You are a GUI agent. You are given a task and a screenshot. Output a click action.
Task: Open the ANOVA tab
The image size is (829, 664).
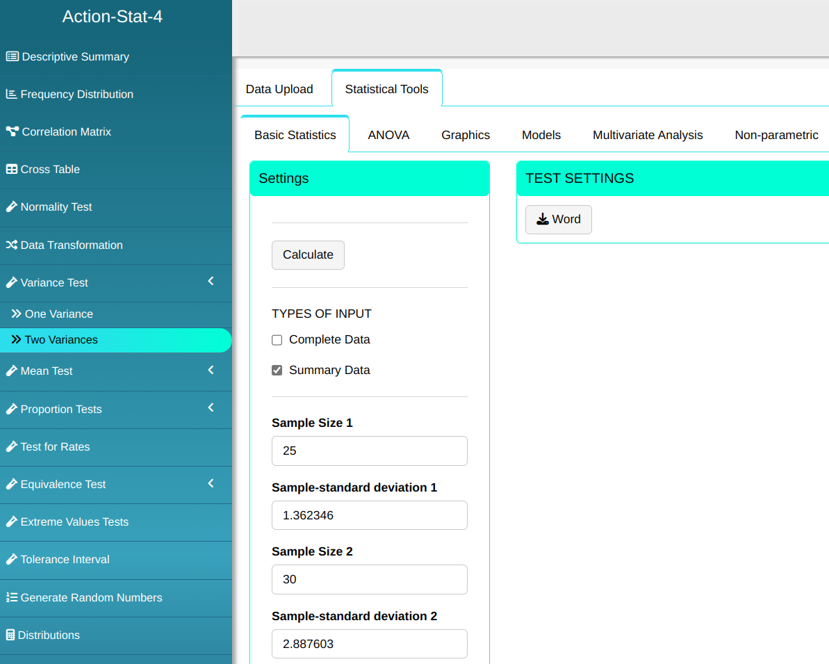click(x=388, y=135)
